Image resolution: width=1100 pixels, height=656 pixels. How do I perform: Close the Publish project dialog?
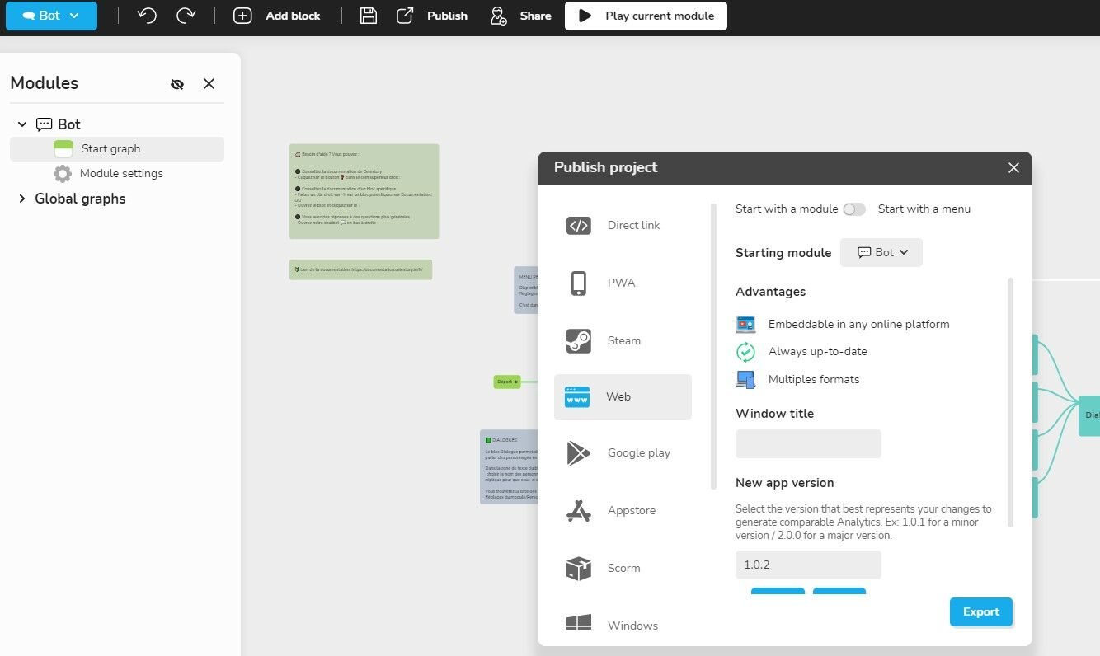click(1013, 168)
